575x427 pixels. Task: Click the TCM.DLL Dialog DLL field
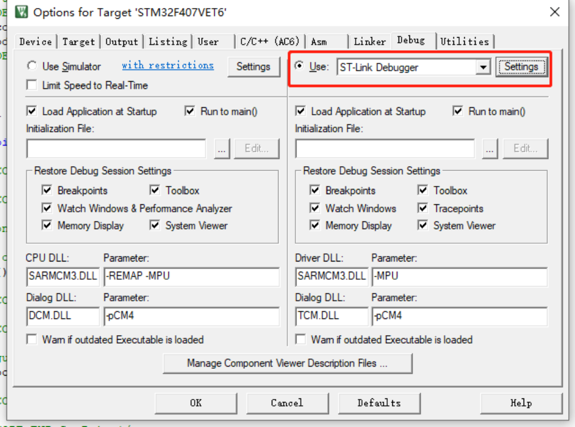[332, 316]
